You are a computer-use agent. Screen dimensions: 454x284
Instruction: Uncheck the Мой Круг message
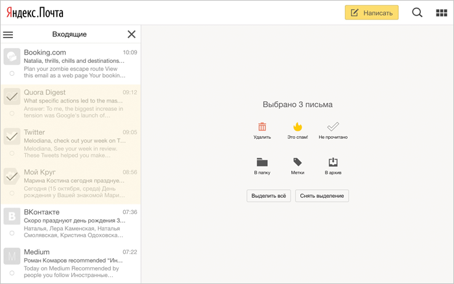12,176
